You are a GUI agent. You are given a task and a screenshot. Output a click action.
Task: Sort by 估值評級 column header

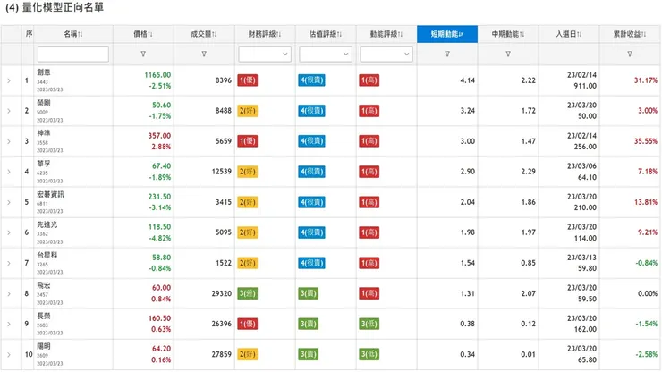click(x=326, y=34)
